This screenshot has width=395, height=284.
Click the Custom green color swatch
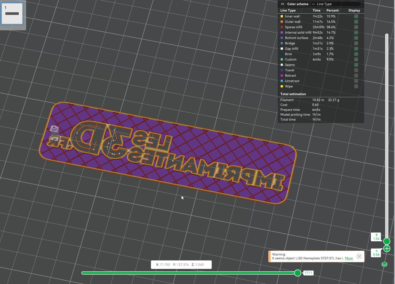click(x=282, y=60)
